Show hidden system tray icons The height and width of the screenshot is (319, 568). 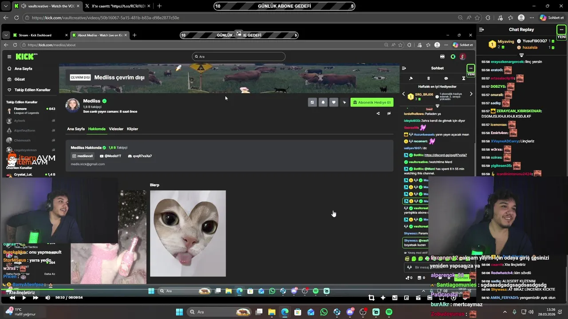[505, 312]
